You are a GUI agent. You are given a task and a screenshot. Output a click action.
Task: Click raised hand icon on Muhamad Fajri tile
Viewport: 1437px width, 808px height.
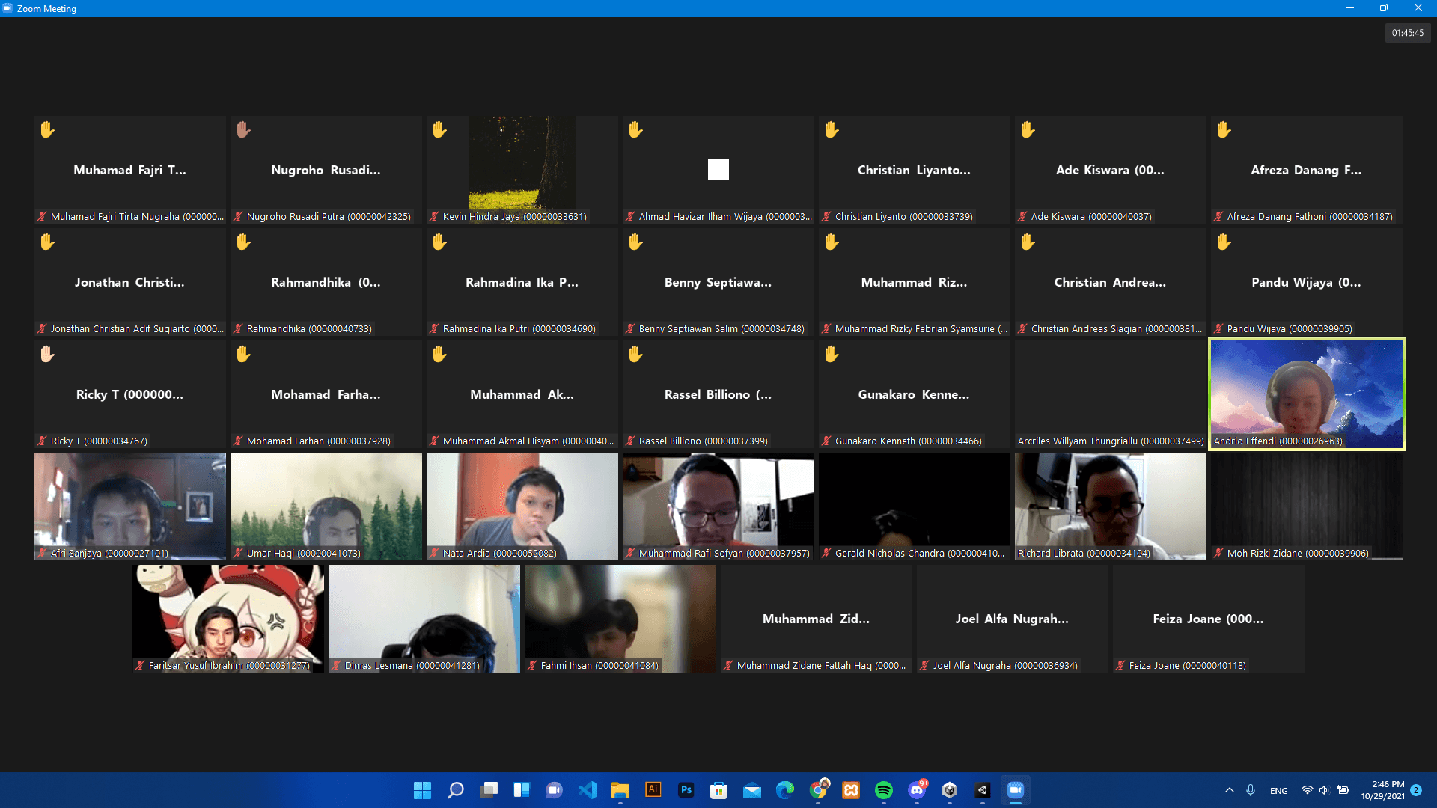(x=47, y=129)
